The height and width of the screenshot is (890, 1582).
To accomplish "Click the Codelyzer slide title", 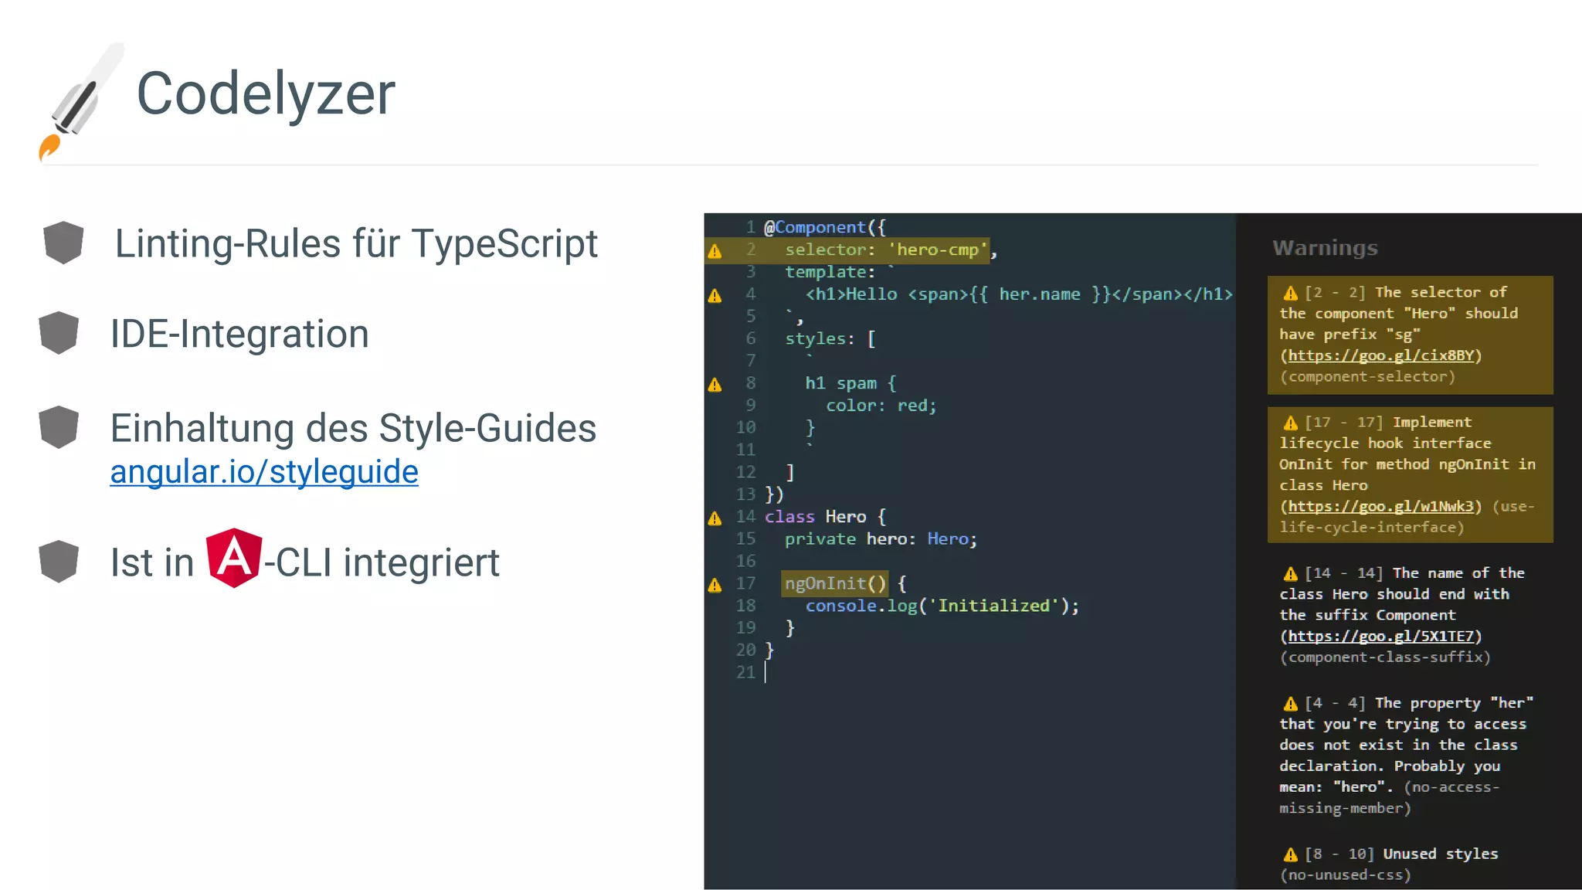I will tap(266, 93).
